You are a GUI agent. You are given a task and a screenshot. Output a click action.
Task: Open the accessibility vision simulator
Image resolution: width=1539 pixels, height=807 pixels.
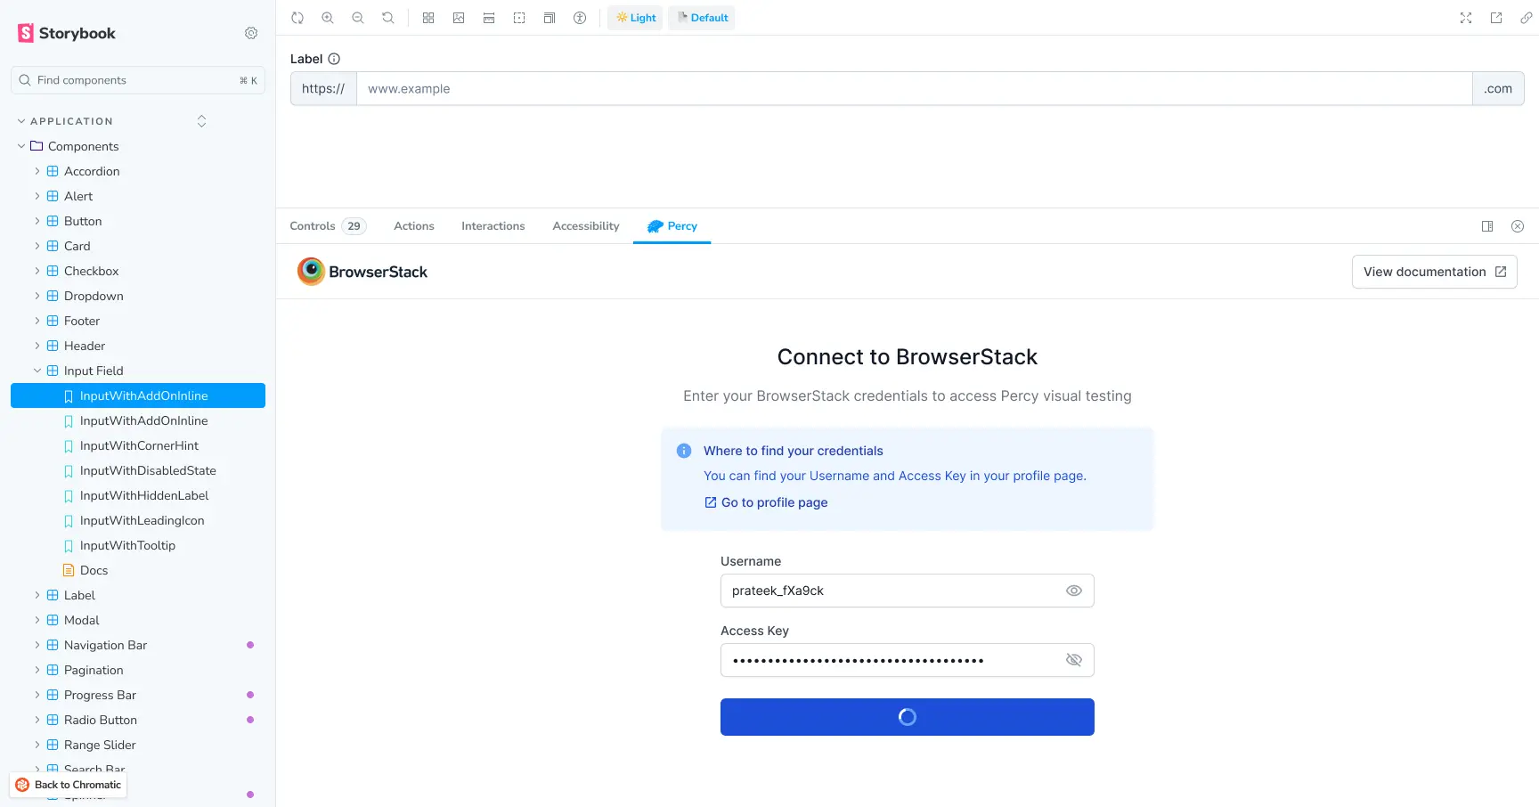[x=580, y=17]
